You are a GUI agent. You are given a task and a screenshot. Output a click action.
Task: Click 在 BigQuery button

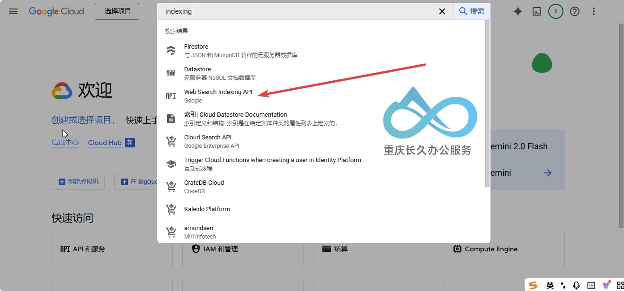pyautogui.click(x=136, y=182)
